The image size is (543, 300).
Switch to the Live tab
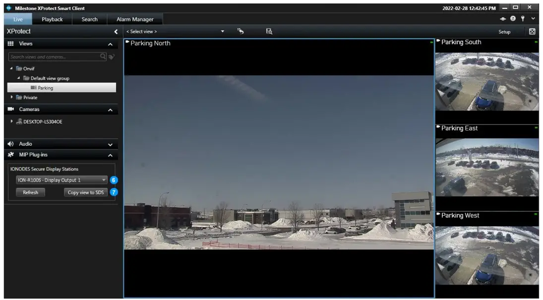point(18,19)
